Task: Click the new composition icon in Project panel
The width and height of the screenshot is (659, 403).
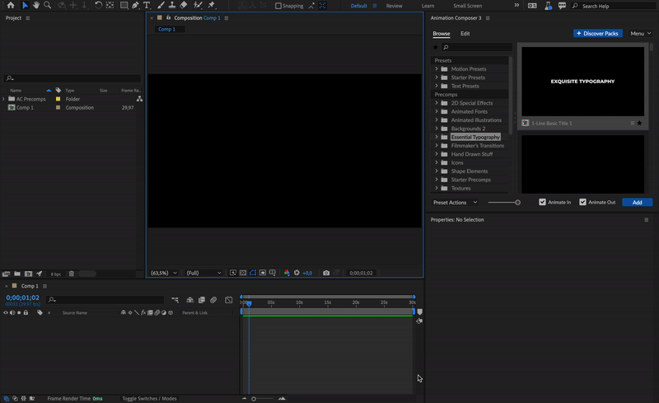Action: click(x=28, y=274)
